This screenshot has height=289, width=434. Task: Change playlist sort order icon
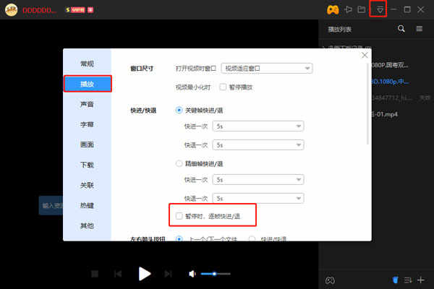[x=408, y=280]
